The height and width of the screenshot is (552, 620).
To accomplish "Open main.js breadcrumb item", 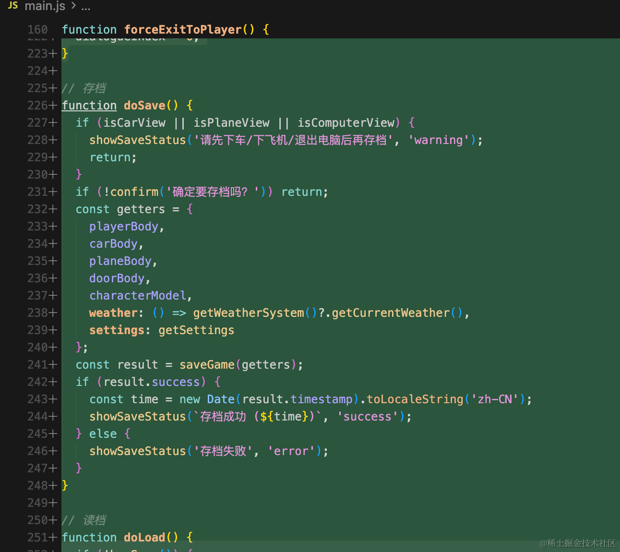I will coord(45,6).
